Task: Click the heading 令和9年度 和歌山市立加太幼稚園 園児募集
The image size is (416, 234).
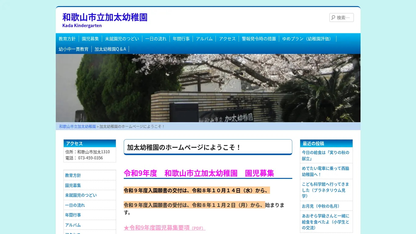Action: (199, 173)
